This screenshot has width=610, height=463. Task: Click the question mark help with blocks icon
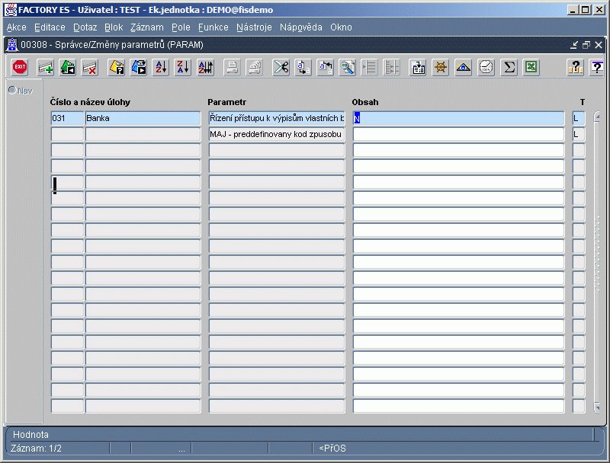coord(575,68)
